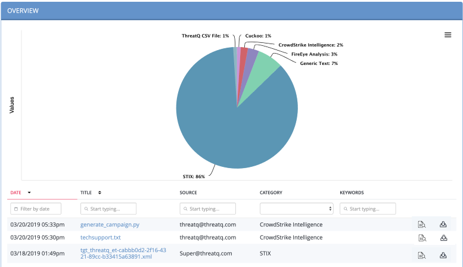This screenshot has height=267, width=463.
Task: Focus the Title search field
Action: pyautogui.click(x=108, y=209)
